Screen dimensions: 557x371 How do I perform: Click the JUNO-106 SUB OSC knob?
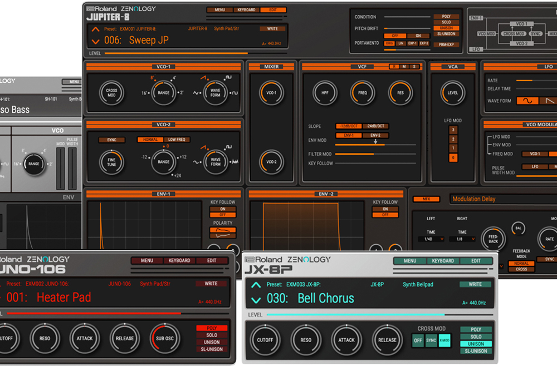click(164, 338)
